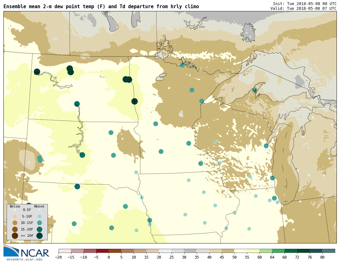Click the light green swatch between 60 and 64
Screen dimensions: 340x263
(266, 251)
